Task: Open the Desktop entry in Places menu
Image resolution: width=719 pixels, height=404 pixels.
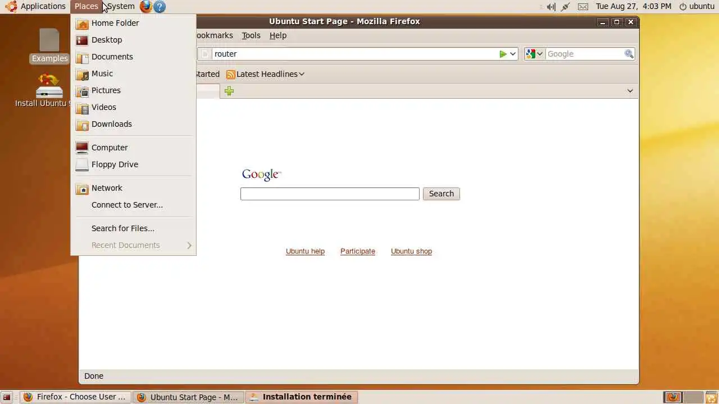Action: (133, 40)
